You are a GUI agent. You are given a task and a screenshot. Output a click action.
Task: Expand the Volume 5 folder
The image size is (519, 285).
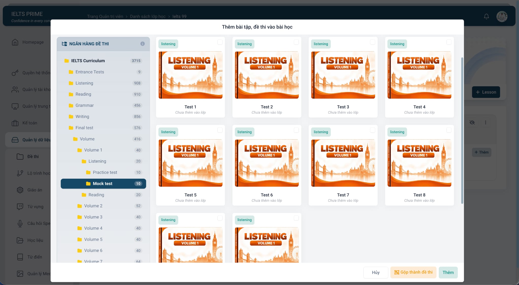[103, 240]
